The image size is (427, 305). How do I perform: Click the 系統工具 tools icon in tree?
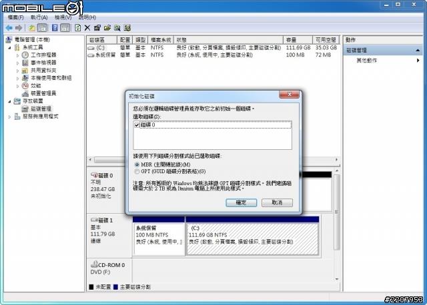(17, 47)
